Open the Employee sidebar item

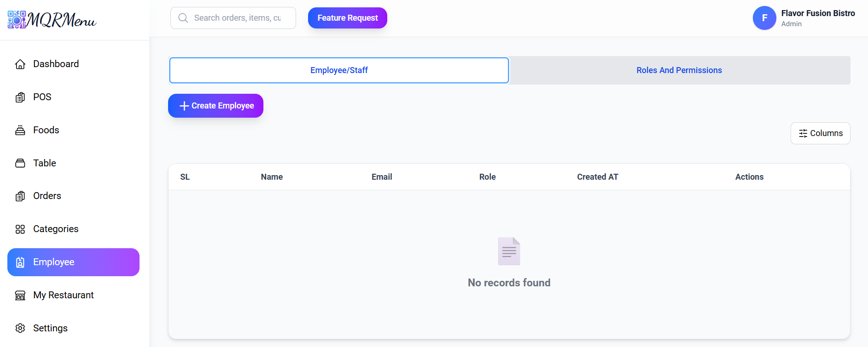click(x=73, y=262)
